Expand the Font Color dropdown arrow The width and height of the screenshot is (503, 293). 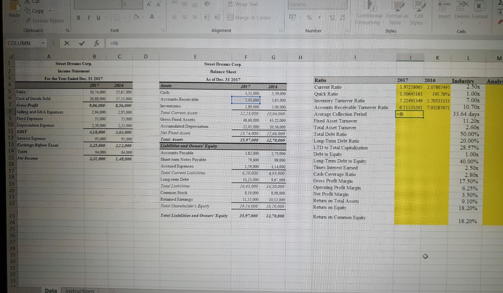160,18
